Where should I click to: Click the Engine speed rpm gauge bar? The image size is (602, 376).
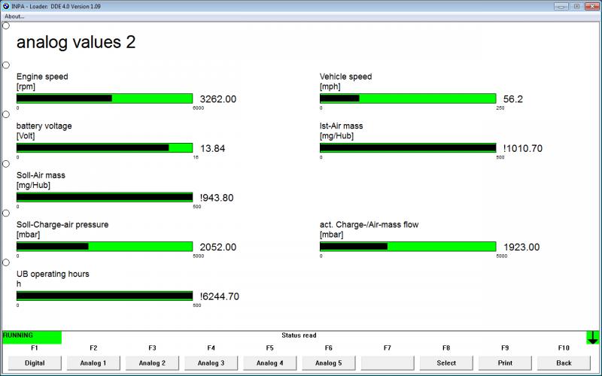tap(105, 99)
